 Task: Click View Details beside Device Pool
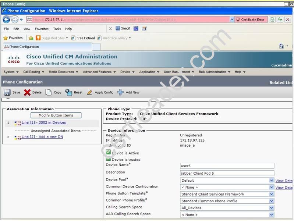click(284, 181)
